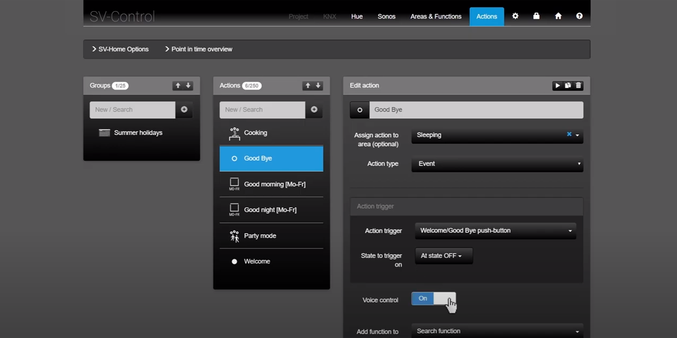The height and width of the screenshot is (338, 677).
Task: Click the Good morning Mo-Fr calendar icon
Action: point(234,184)
